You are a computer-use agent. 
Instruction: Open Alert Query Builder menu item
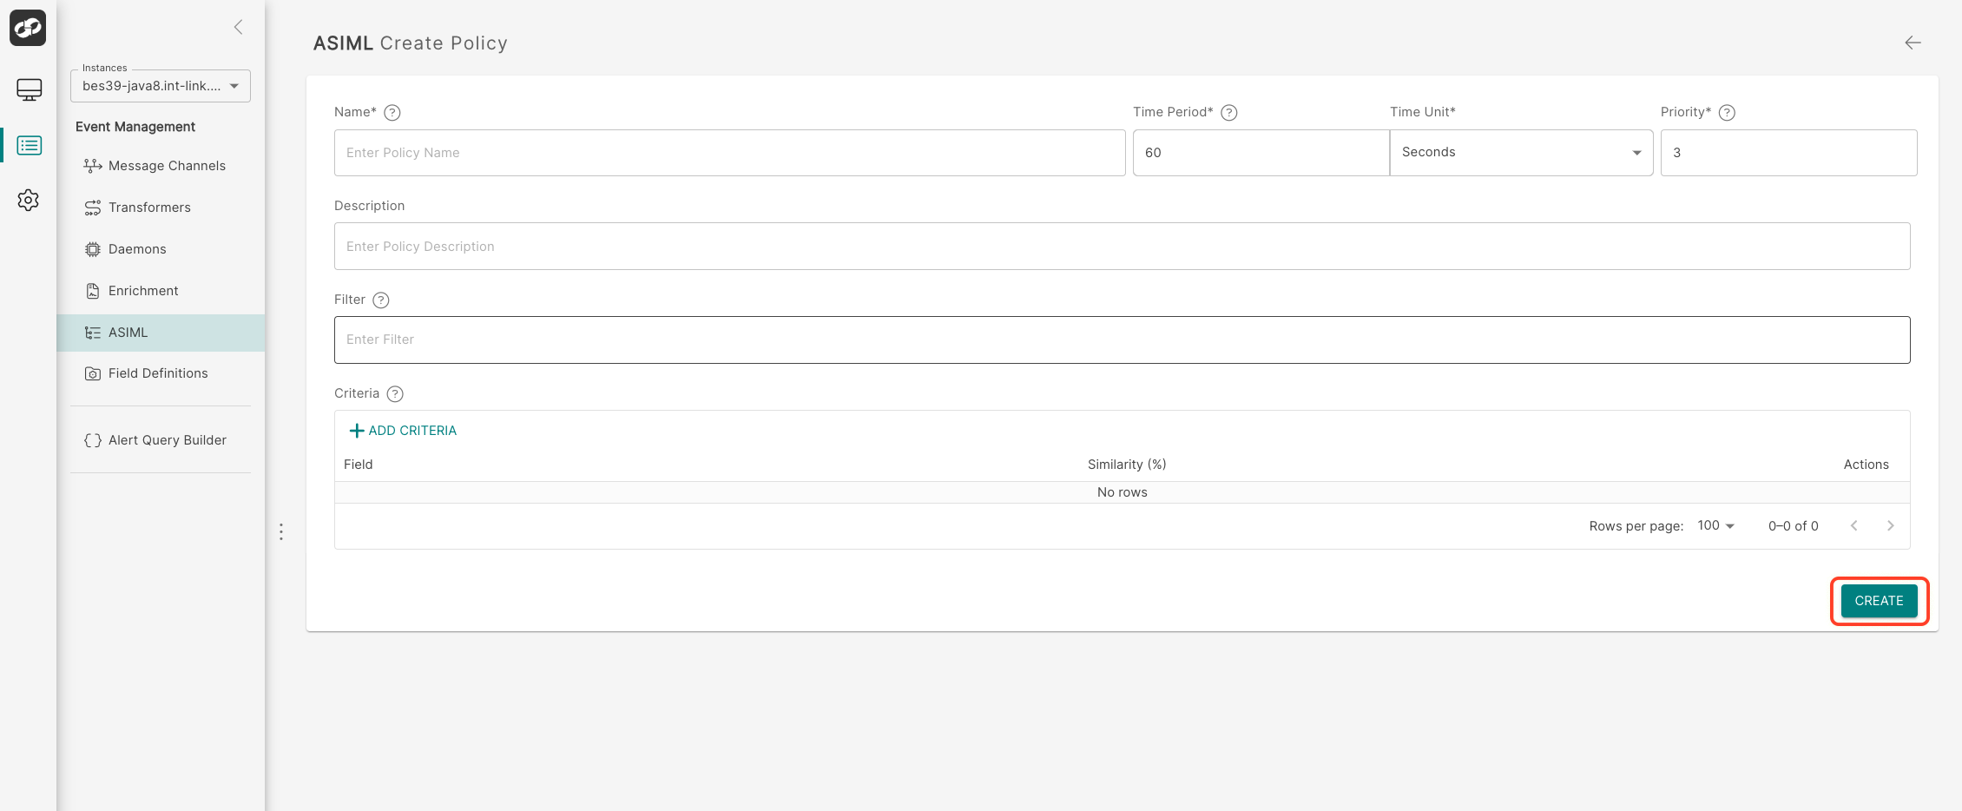coord(161,440)
